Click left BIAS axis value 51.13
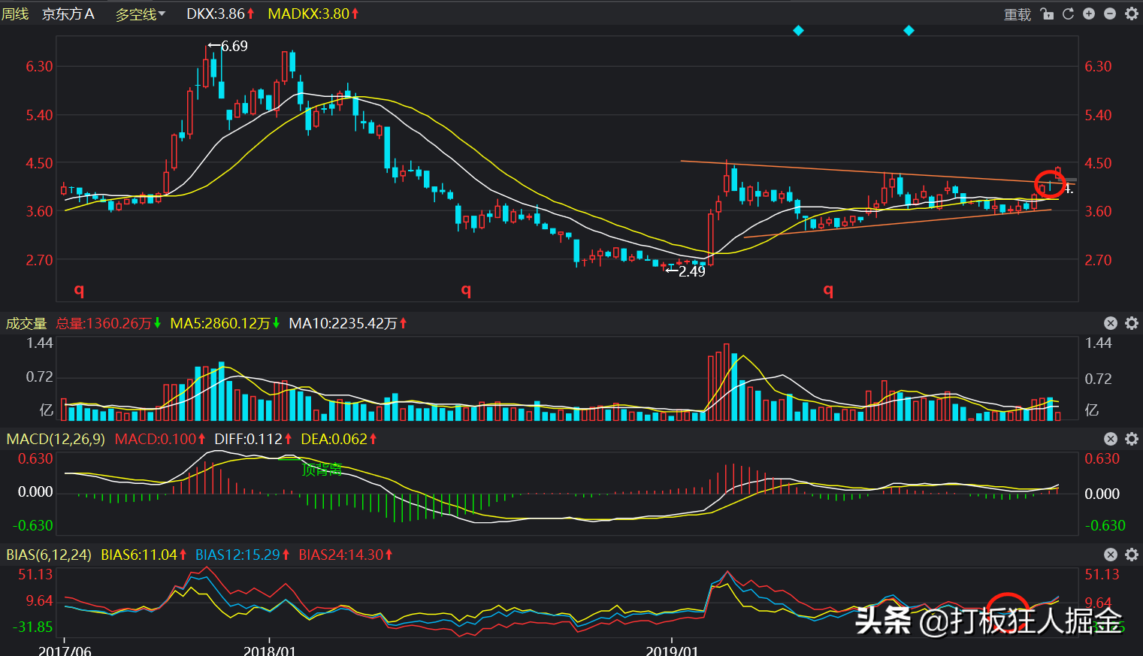1143x656 pixels. (35, 574)
